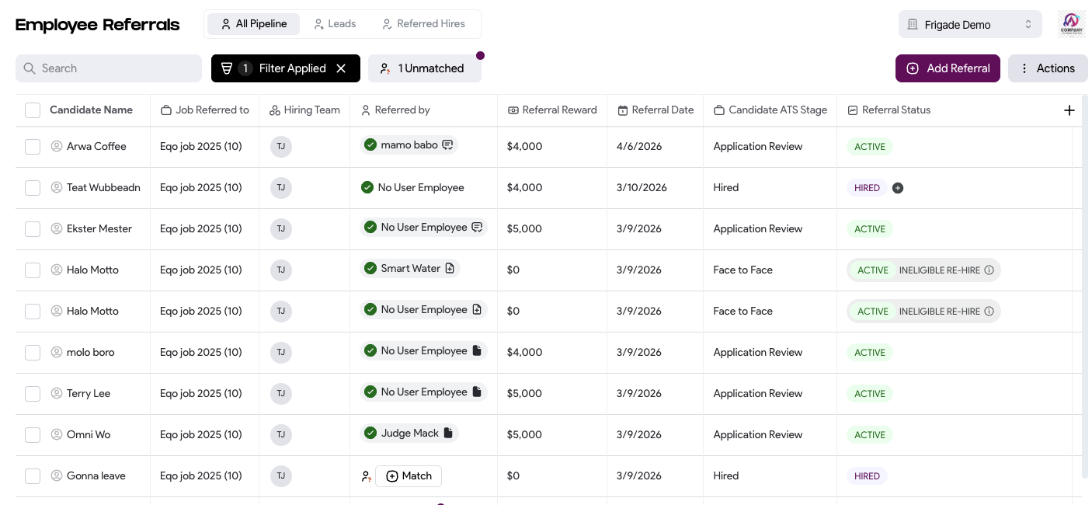Screen dimensions: 1092x505
Task: Click the Referred by column header
Action: pyautogui.click(x=395, y=110)
